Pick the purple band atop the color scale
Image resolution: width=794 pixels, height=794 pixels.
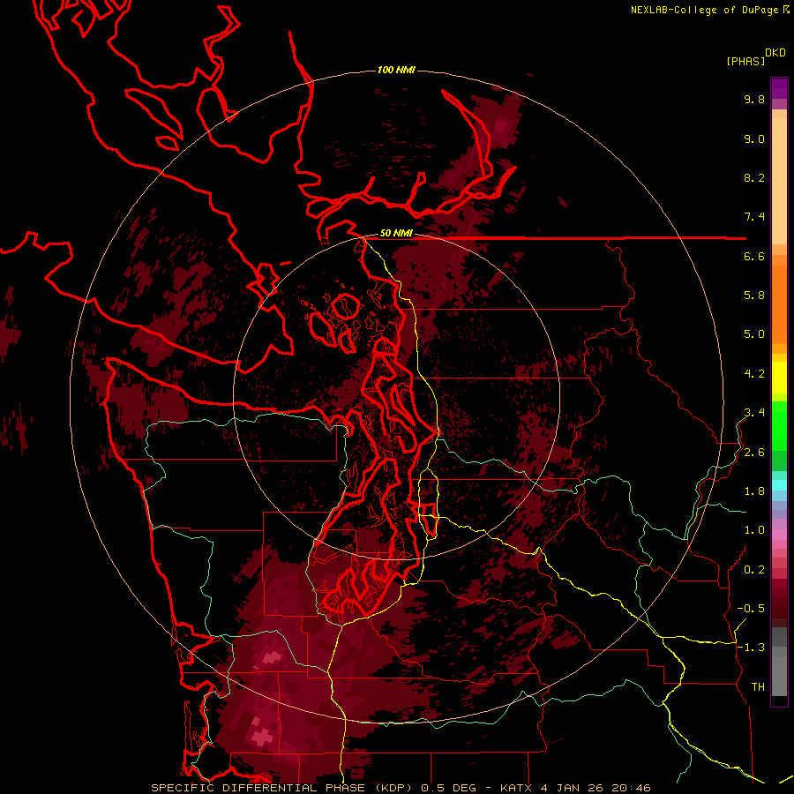click(x=779, y=88)
